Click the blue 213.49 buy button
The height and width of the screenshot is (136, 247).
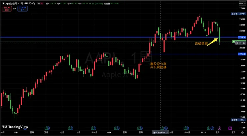tap(22, 9)
